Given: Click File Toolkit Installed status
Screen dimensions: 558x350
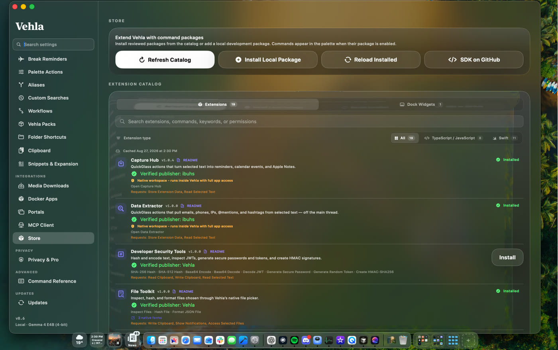Looking at the screenshot, I should coord(507,291).
